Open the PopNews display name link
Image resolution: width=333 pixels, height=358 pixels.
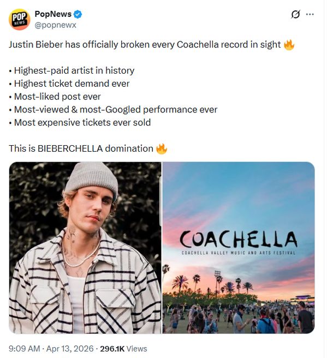click(x=53, y=14)
